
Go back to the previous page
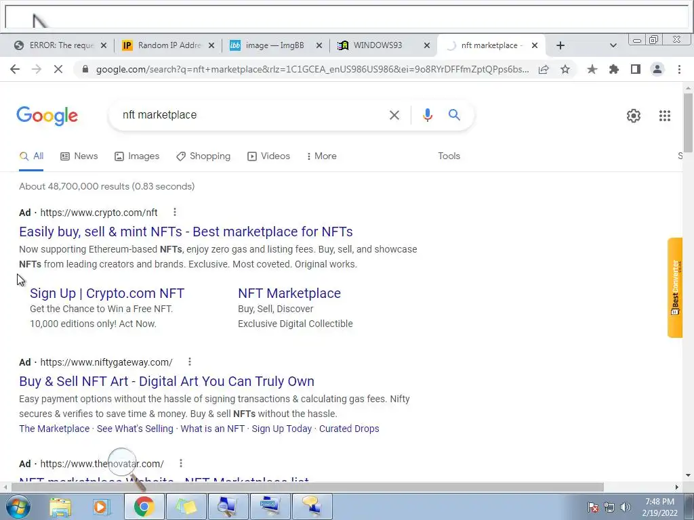click(15, 69)
